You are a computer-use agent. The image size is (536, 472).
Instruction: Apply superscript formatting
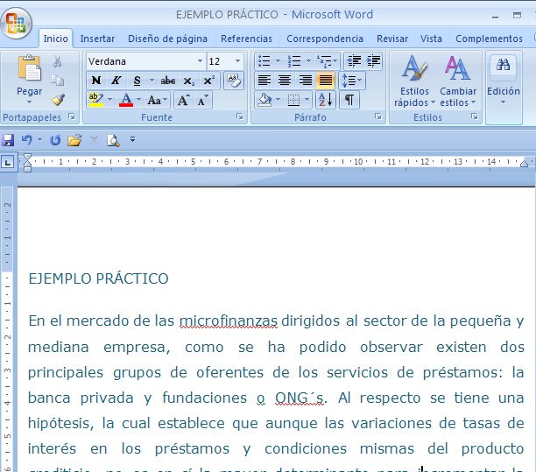pyautogui.click(x=208, y=81)
